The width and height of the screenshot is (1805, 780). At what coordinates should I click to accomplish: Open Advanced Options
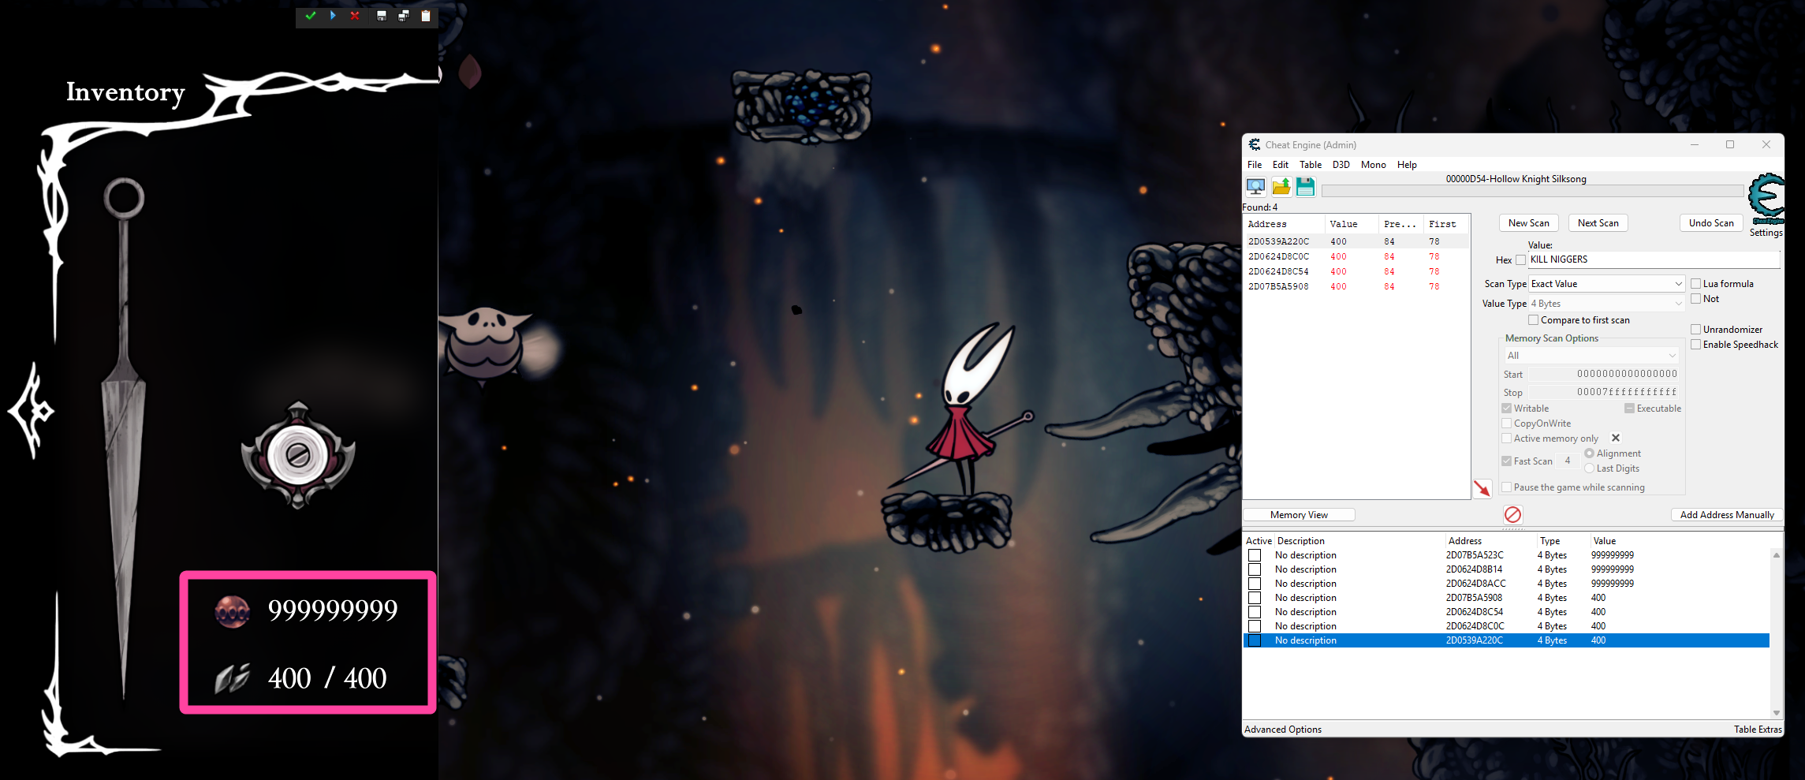1283,730
